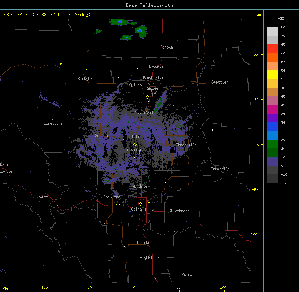The width and height of the screenshot is (299, 292).
Task: Click the yellow diamond marker at Olds
Action: click(x=135, y=145)
